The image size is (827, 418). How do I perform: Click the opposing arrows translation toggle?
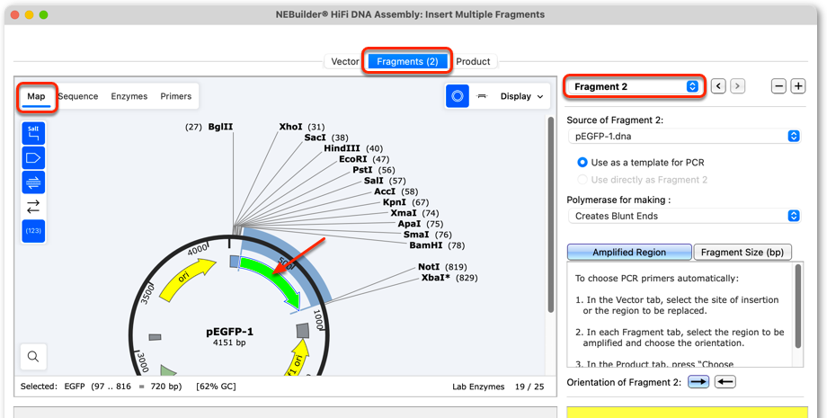pos(33,207)
